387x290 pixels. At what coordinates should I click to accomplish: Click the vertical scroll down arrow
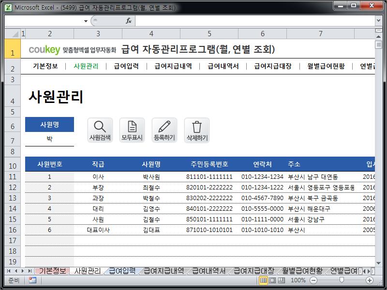378,263
